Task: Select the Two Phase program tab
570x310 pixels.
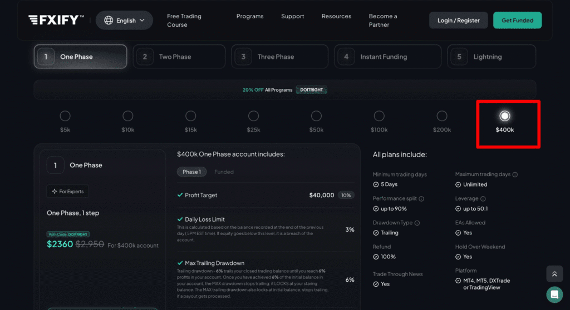Action: point(179,57)
